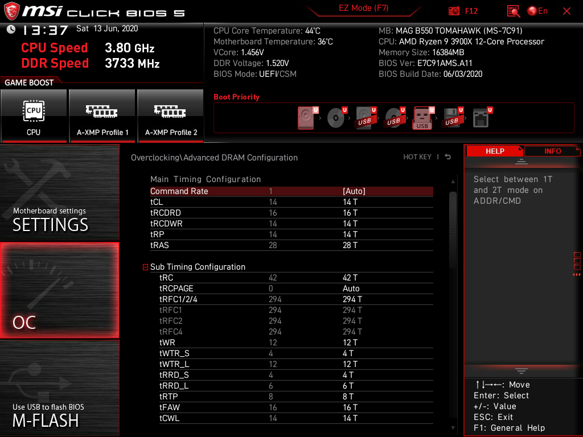This screenshot has height=437, width=583.
Task: Click the timing list scrollbar thumb
Action: (x=453, y=230)
